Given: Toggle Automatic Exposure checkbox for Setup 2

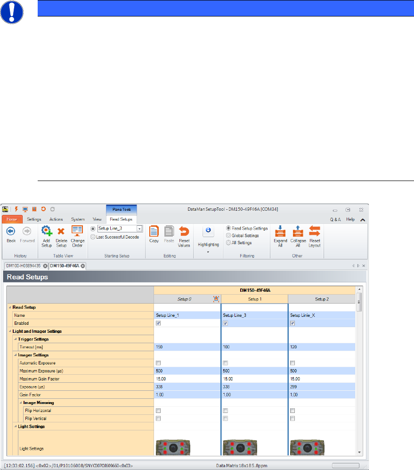Looking at the screenshot, I should coord(292,363).
